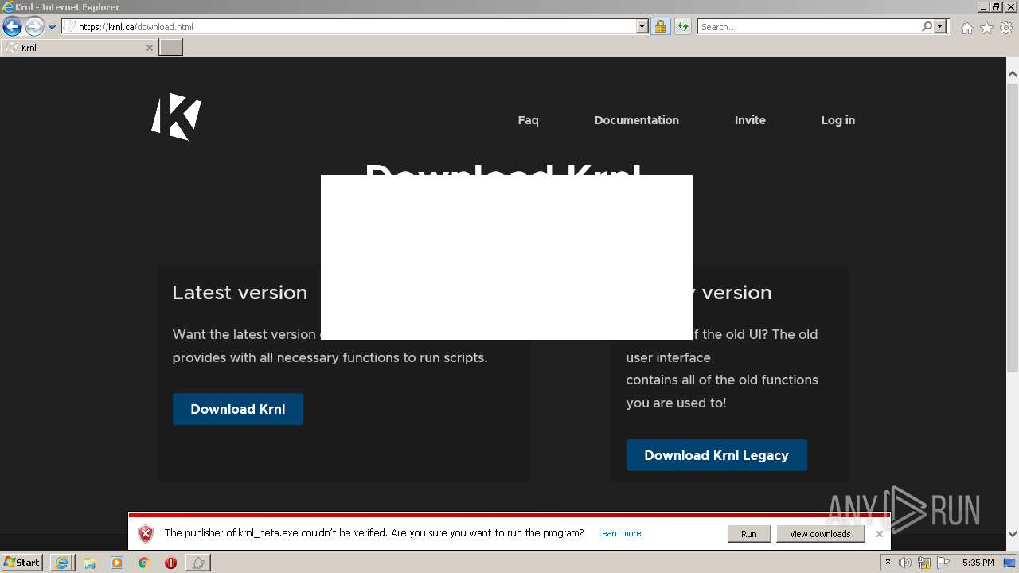Click the security lock icon
The width and height of the screenshot is (1019, 573).
(x=660, y=27)
